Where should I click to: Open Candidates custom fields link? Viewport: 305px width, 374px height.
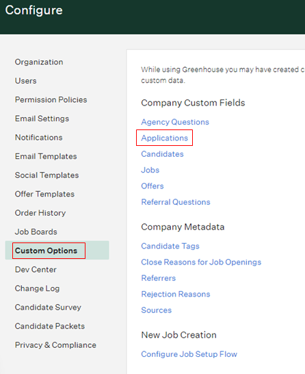(x=162, y=154)
